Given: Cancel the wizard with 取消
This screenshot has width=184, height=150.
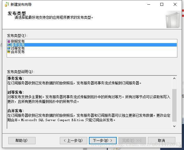Looking at the screenshot, I should click(161, 140).
